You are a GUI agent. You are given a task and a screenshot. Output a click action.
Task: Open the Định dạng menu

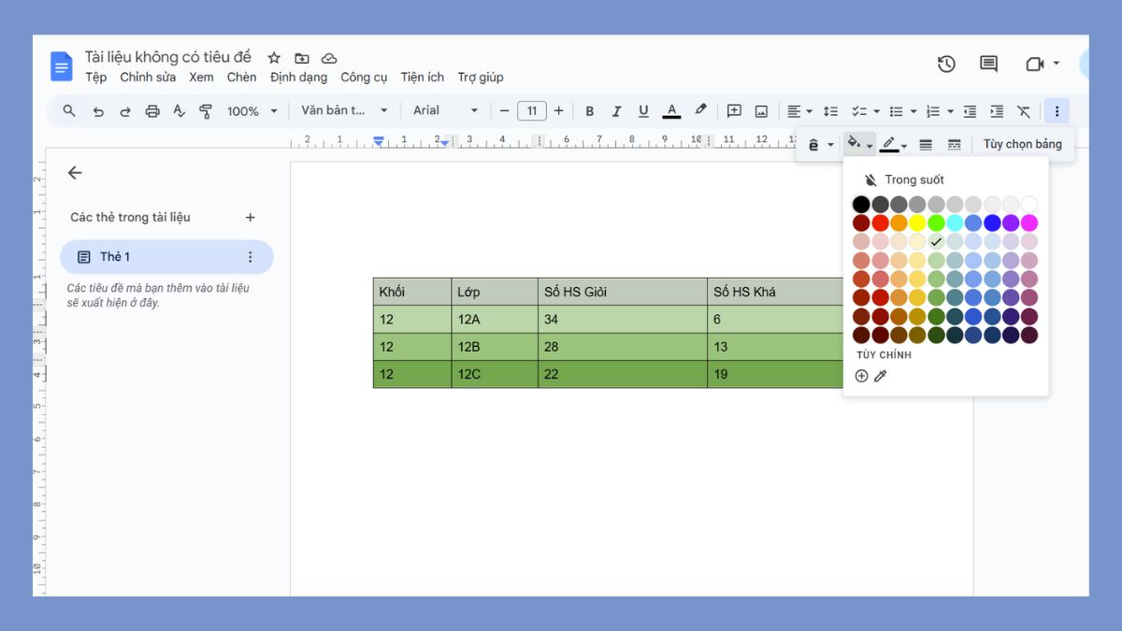pyautogui.click(x=299, y=78)
